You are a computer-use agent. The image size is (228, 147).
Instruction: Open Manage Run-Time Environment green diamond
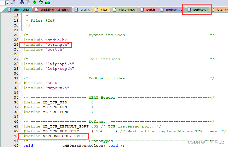click(x=35, y=2)
